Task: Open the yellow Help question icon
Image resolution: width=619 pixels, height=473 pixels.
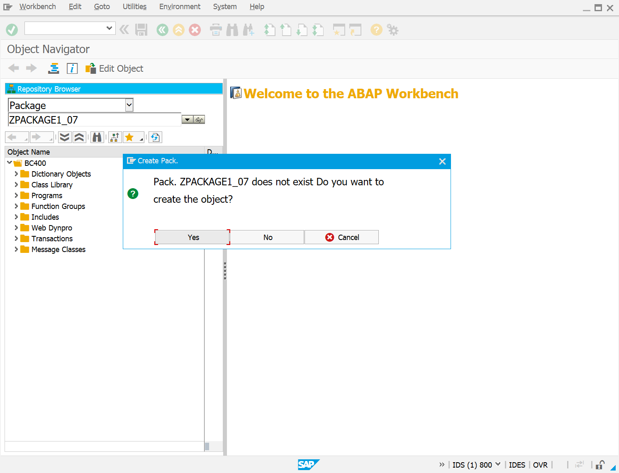Action: click(x=376, y=30)
